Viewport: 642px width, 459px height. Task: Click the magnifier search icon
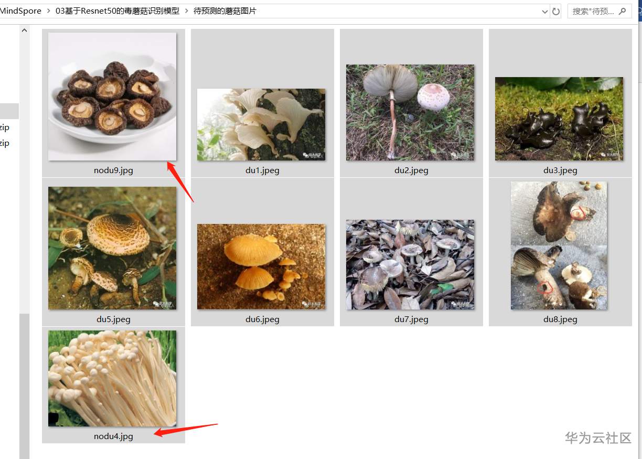[623, 11]
